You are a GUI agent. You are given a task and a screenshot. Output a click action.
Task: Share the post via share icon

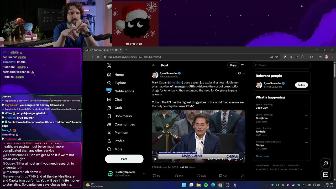pos(243,176)
